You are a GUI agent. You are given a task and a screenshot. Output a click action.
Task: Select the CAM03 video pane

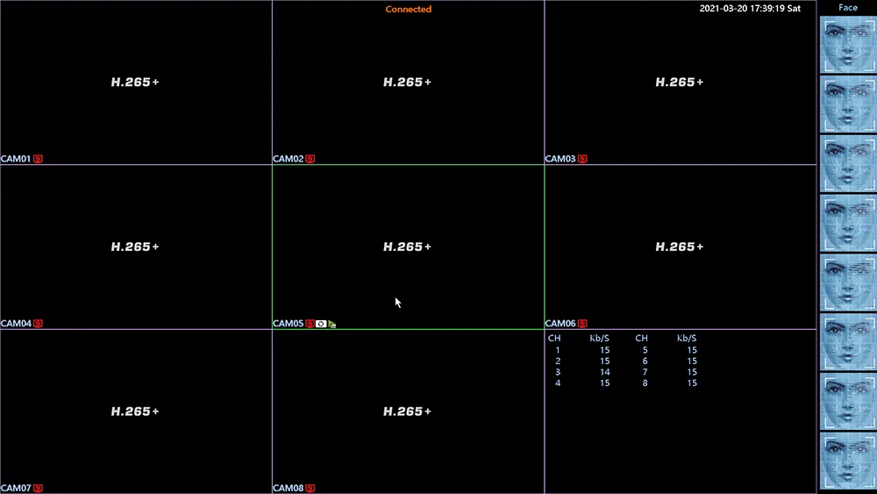click(x=681, y=82)
